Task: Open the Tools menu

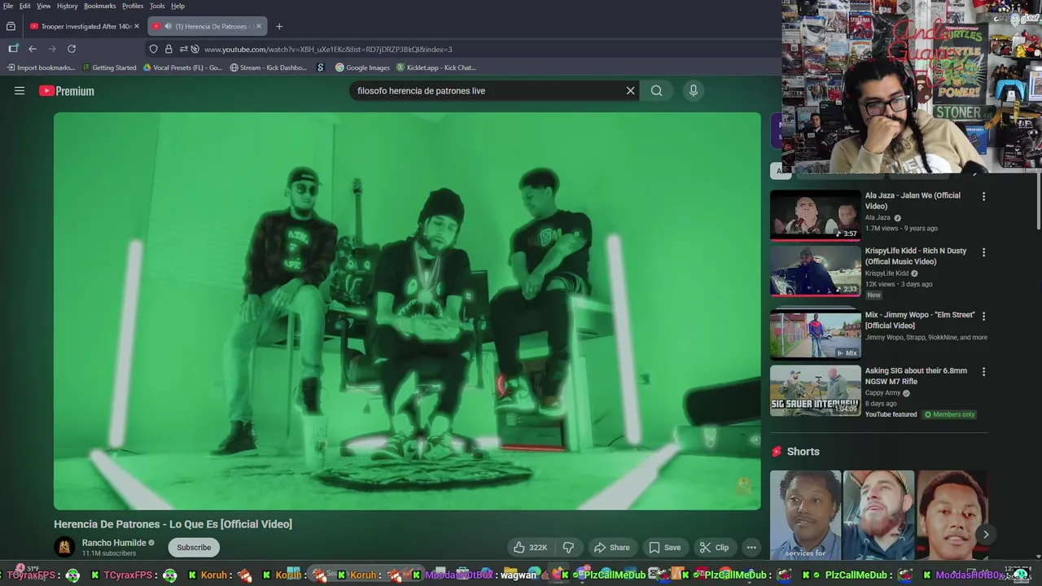Action: [x=157, y=6]
